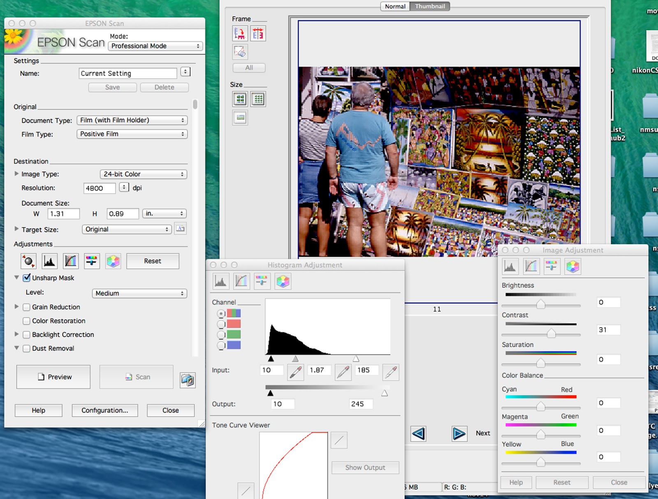Enable the Dust Removal checkbox
Viewport: 658px width, 499px height.
coord(27,348)
